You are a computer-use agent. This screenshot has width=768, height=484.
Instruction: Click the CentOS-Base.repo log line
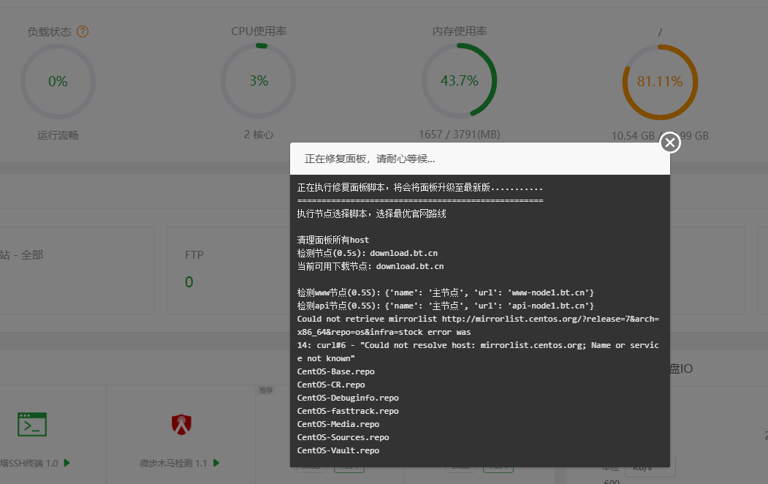pyautogui.click(x=335, y=371)
